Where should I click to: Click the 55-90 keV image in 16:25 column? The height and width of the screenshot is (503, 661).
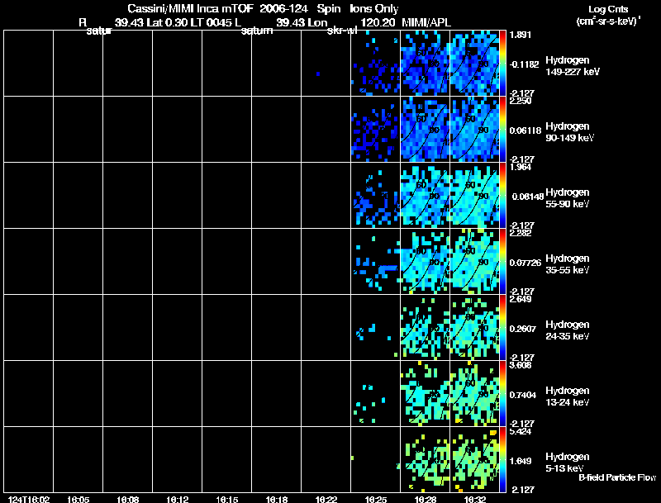click(375, 196)
